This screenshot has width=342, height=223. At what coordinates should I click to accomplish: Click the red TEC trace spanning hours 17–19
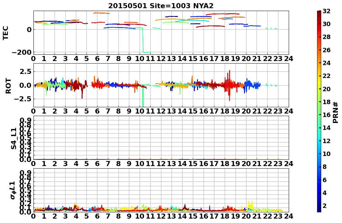click(223, 14)
